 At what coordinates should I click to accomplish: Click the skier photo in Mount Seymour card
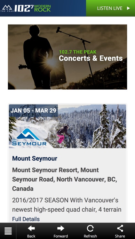point(67,126)
